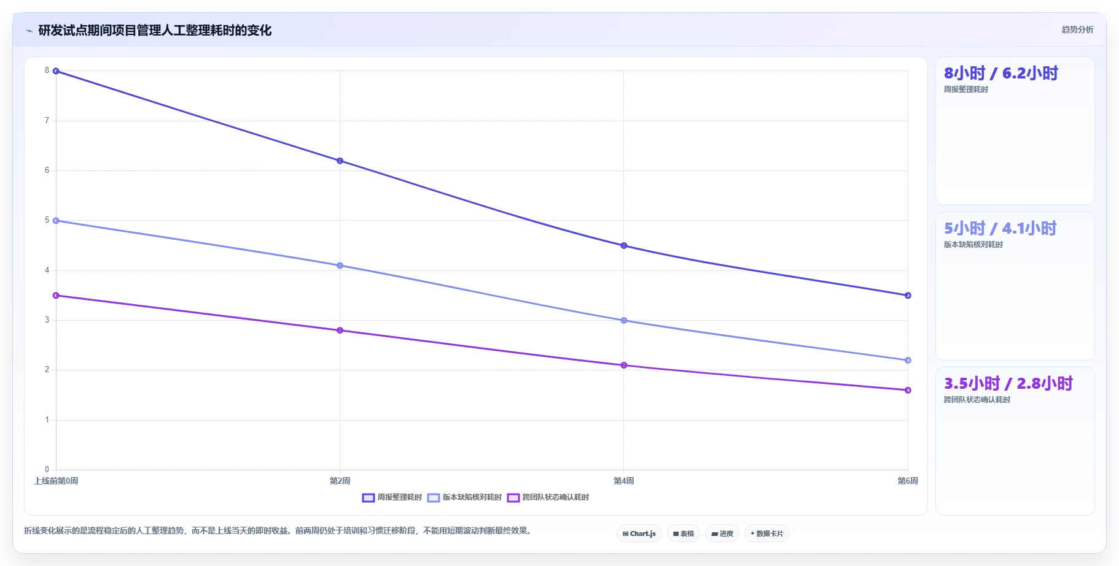Toggle the 周报整理耗时 legend swatch

pos(368,497)
